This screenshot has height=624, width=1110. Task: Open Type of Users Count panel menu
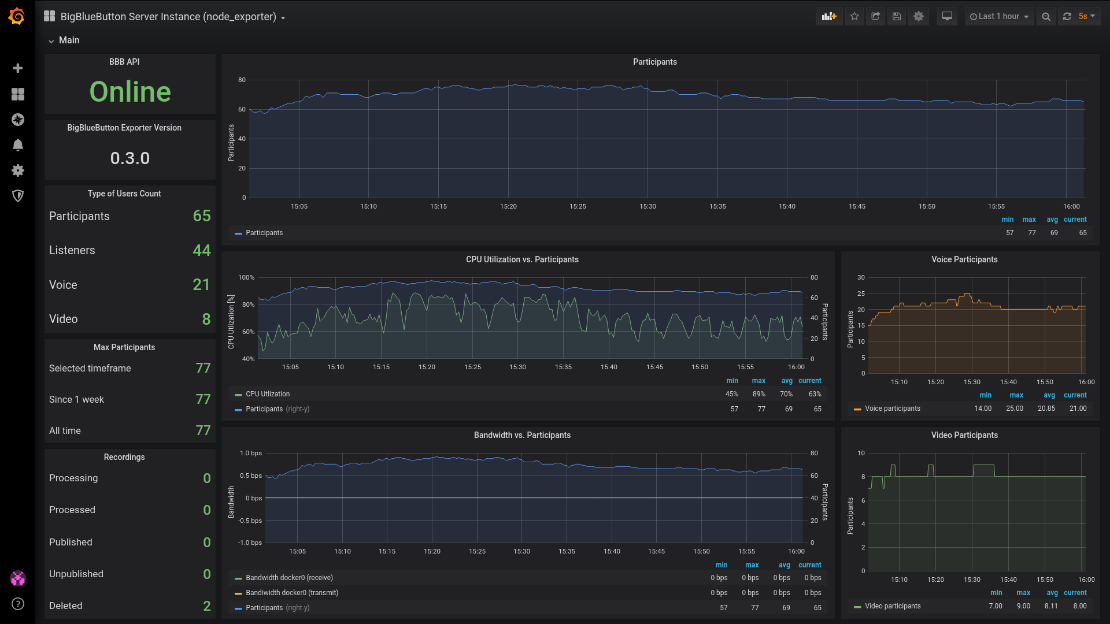click(x=124, y=194)
